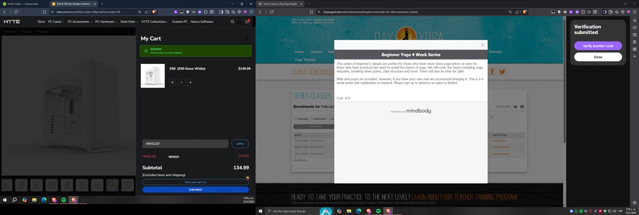
Task: Open the Day Yoga Twitter icon
Action: click(502, 71)
